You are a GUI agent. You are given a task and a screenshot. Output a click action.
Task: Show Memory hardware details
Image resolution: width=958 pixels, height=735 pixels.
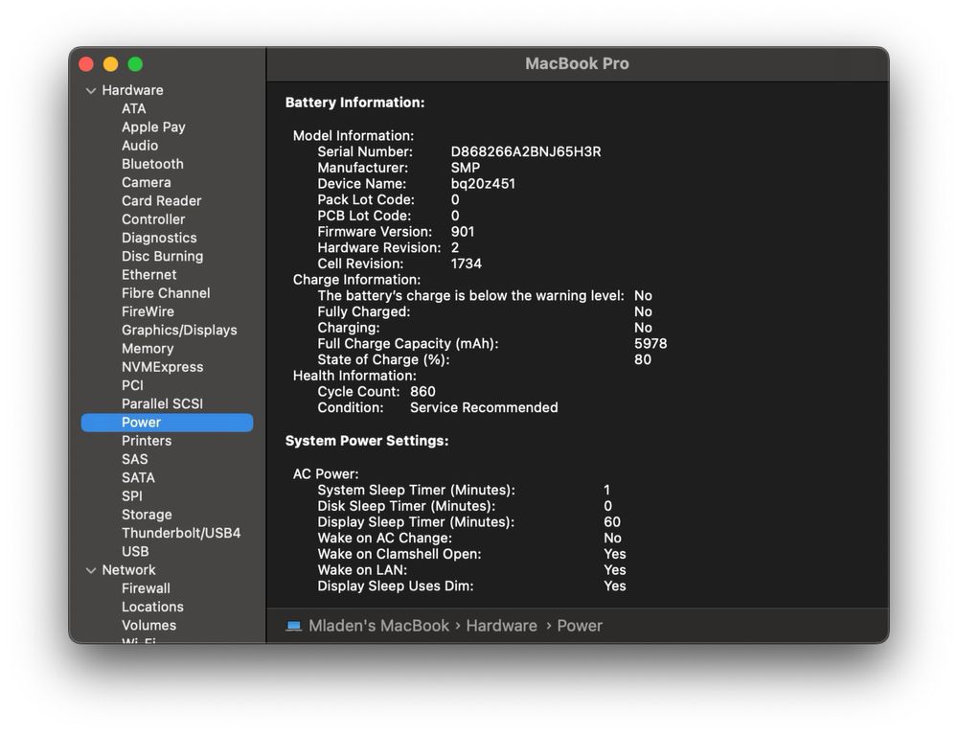click(148, 348)
